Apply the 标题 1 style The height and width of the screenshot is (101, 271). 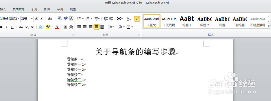[x=187, y=21]
